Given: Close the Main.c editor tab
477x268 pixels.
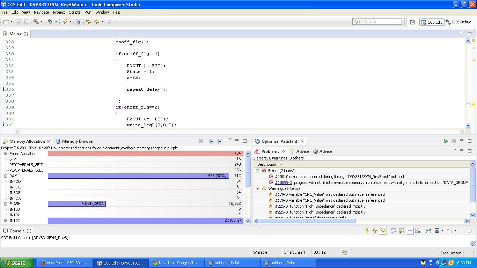Looking at the screenshot, I should pos(26,34).
